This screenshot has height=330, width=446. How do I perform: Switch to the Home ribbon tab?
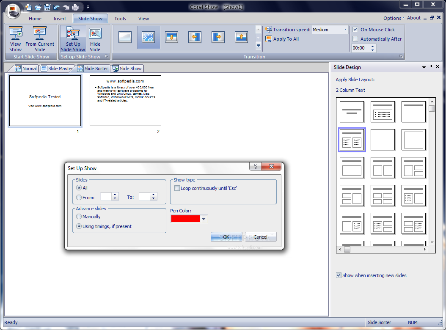[35, 19]
